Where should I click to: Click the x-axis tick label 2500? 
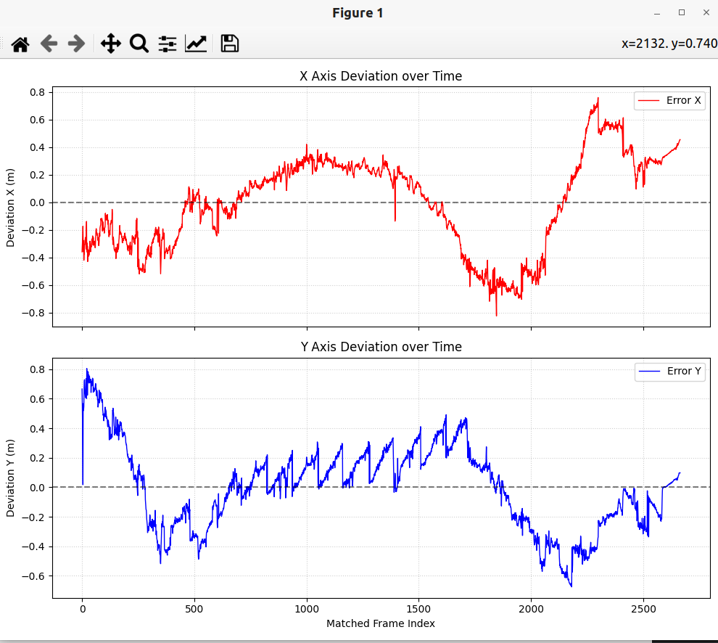tap(643, 609)
